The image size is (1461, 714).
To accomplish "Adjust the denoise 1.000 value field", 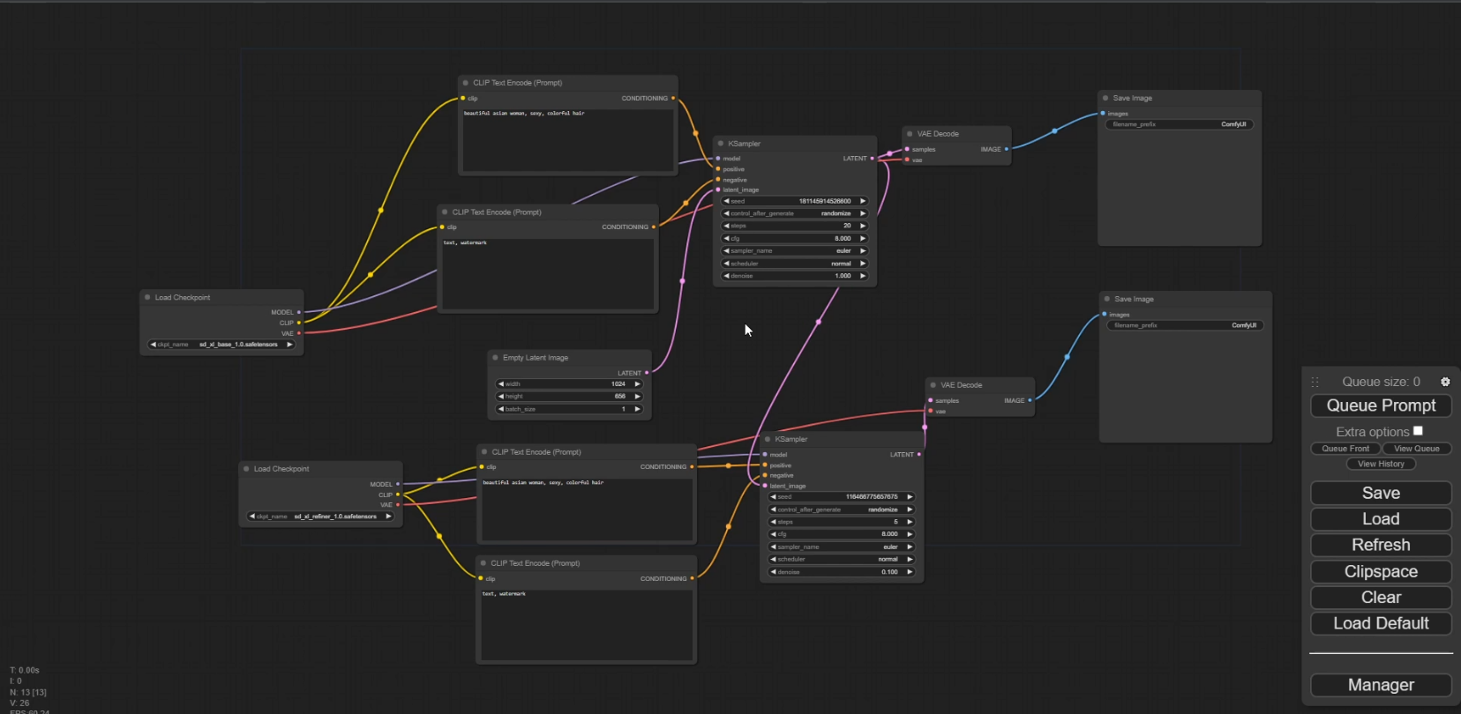I will pos(795,276).
